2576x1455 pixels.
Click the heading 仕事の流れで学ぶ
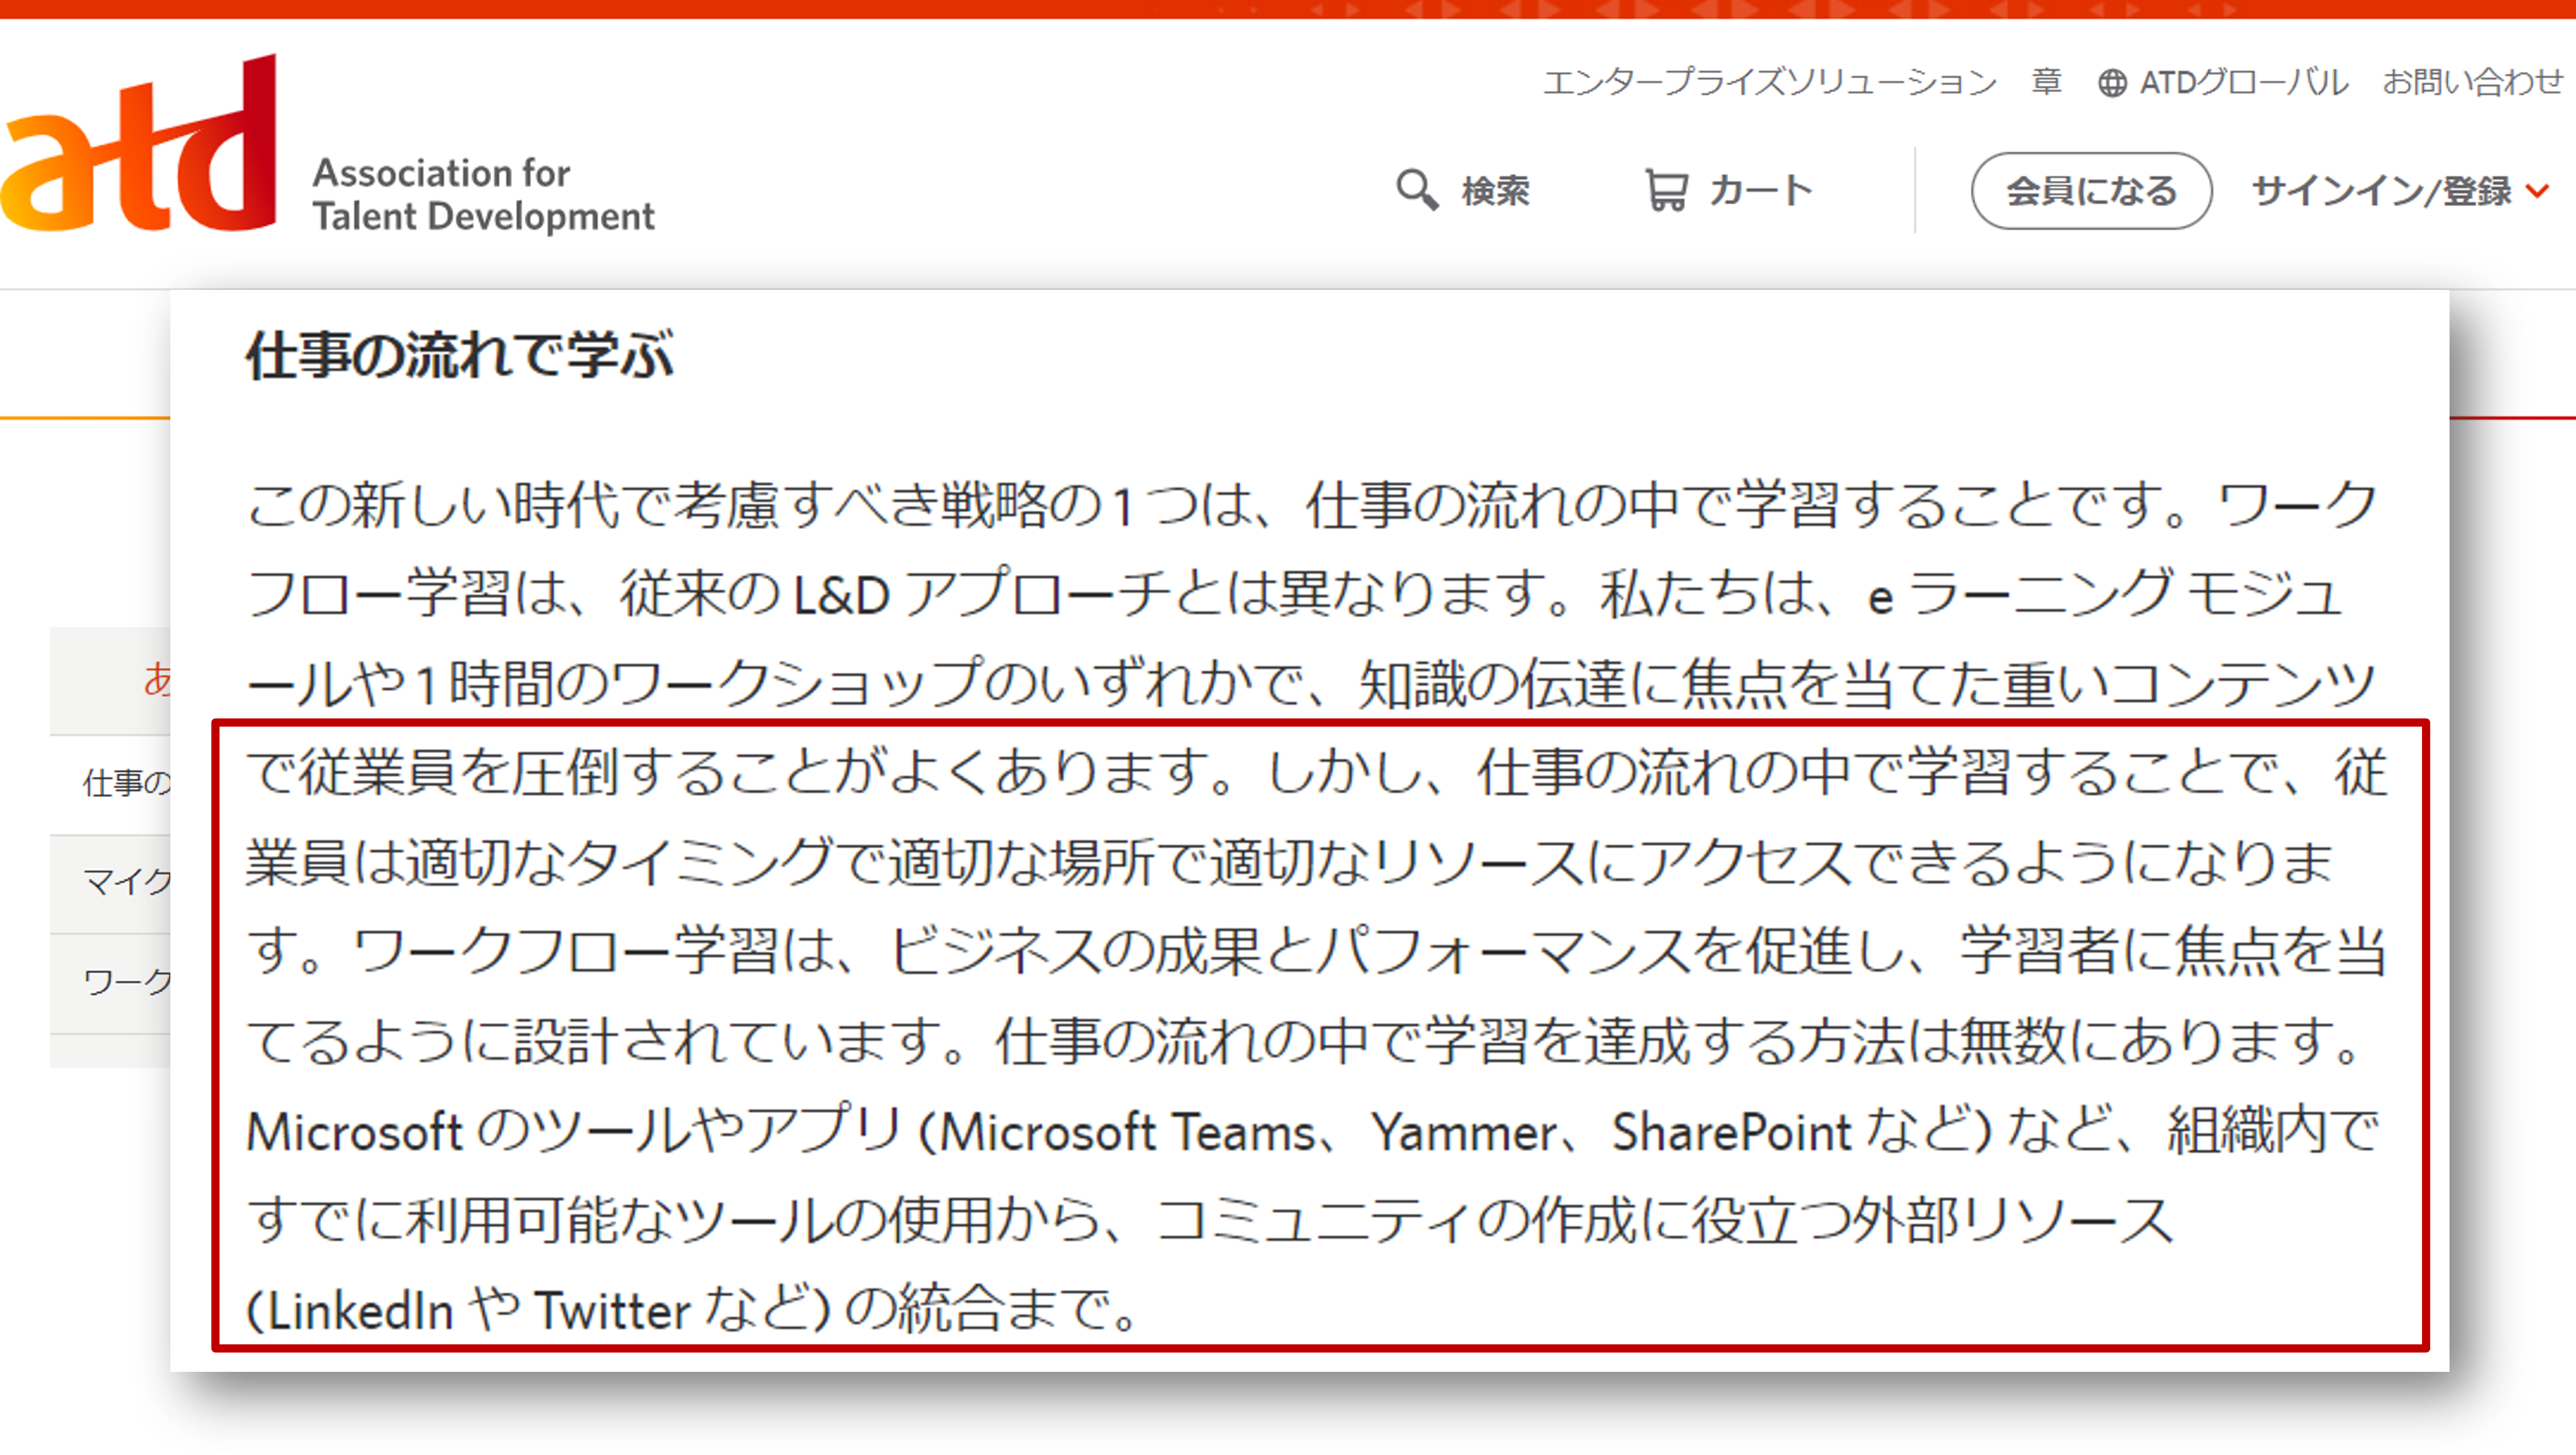[460, 355]
